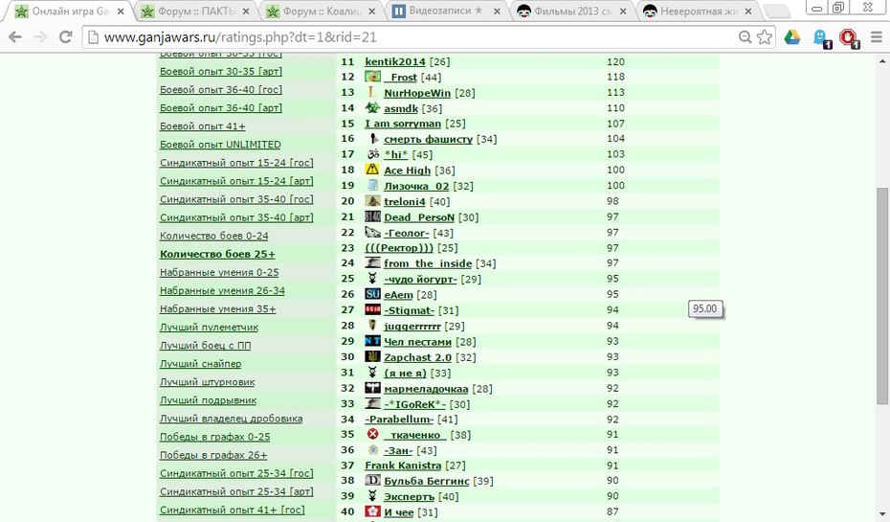Open player profile (((Ректор)))
Screen dimensions: 890x522
399,248
